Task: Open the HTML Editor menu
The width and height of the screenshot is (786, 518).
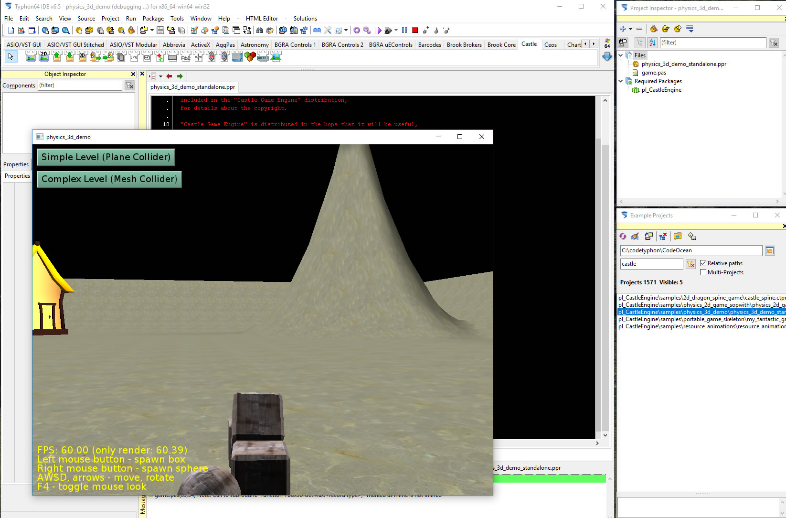Action: (262, 19)
